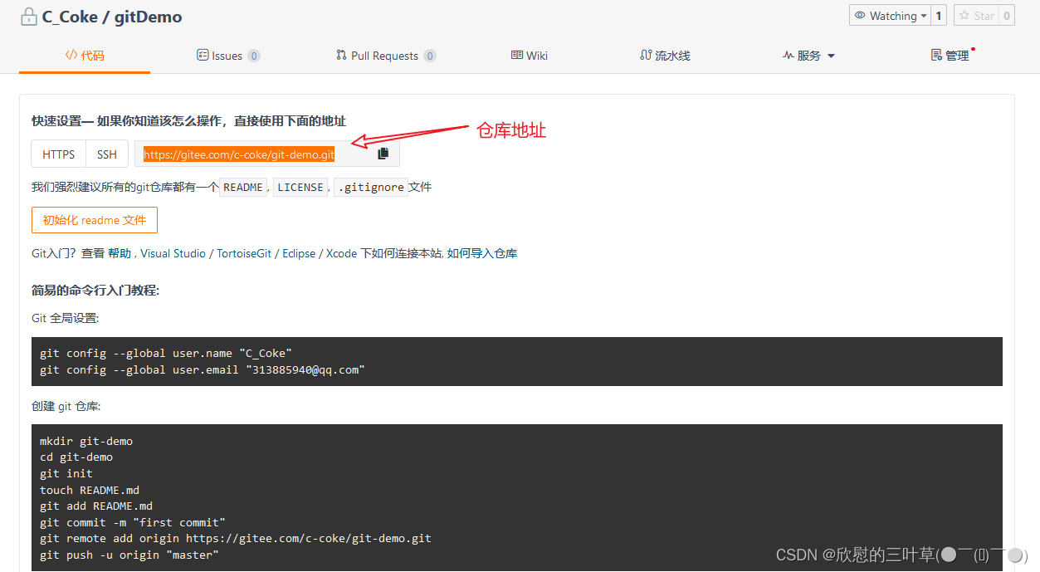1040x572 pixels.
Task: Click the .gitignore file name tag
Action: (x=371, y=188)
